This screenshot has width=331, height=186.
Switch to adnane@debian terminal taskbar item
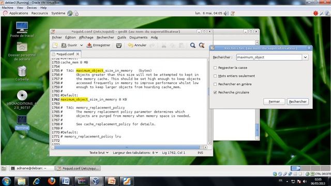pos(32,168)
